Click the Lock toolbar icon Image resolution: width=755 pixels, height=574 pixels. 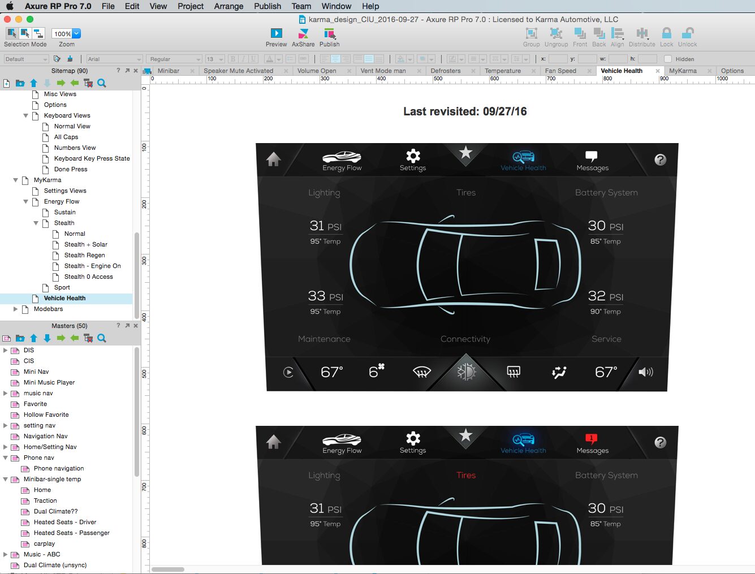point(667,33)
